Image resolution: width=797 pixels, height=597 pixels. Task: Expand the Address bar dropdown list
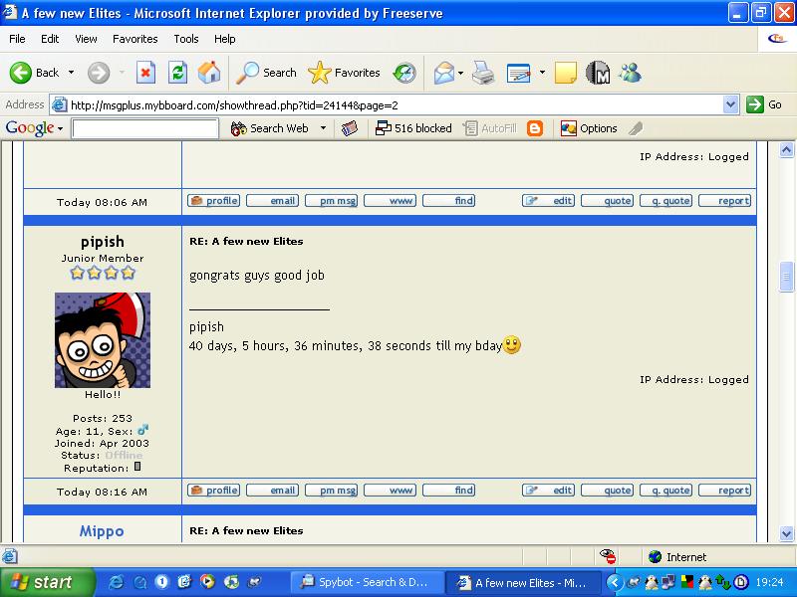pos(730,105)
